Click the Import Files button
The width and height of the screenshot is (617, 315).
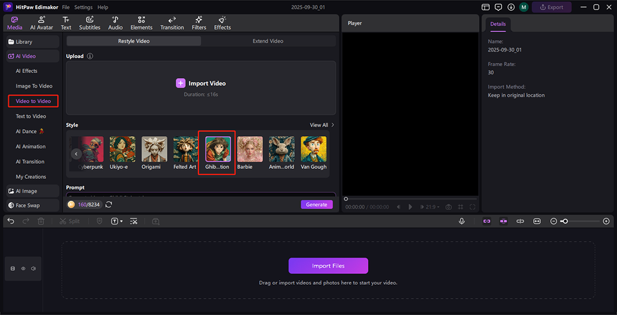point(328,265)
